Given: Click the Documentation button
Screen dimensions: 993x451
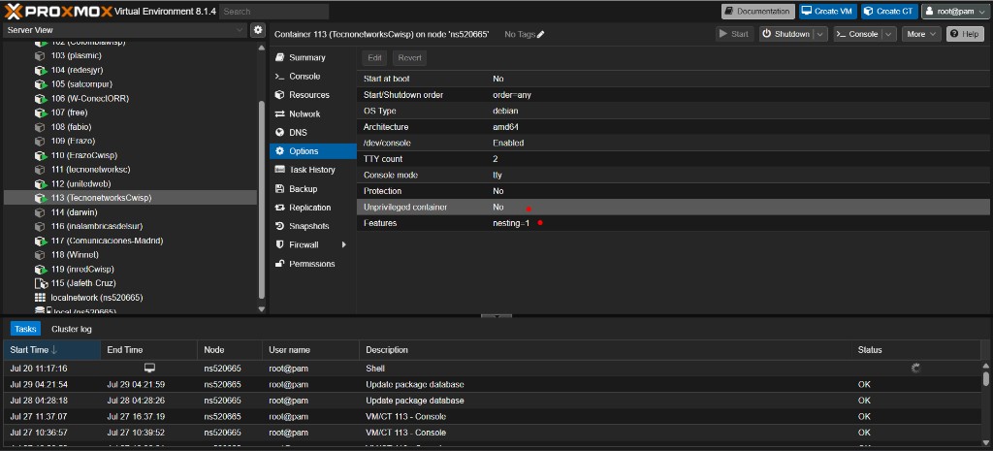Looking at the screenshot, I should (x=758, y=12).
